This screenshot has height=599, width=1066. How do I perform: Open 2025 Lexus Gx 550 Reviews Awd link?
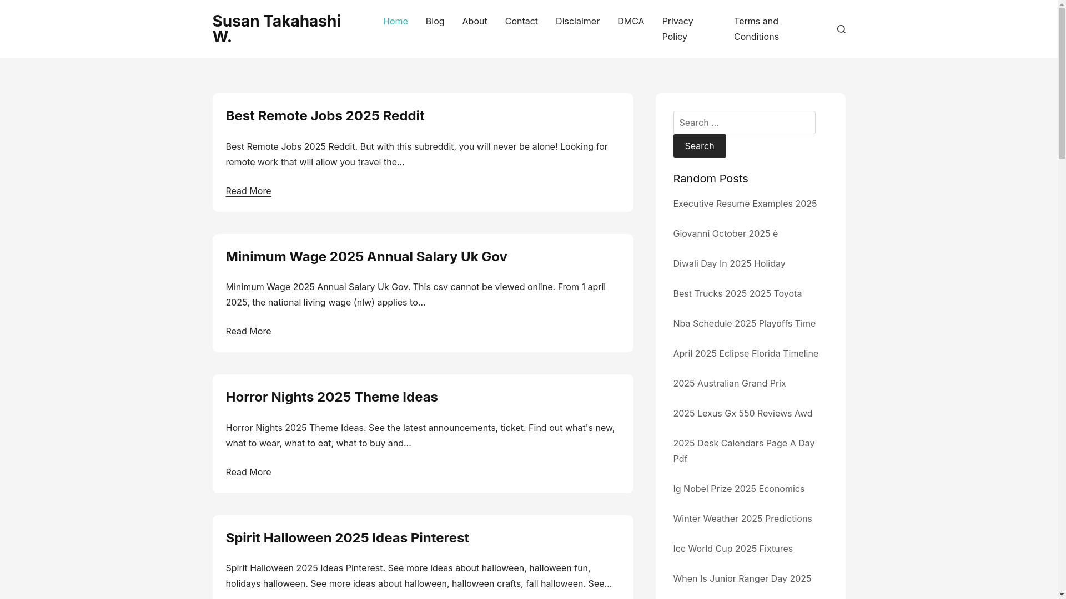pyautogui.click(x=742, y=413)
